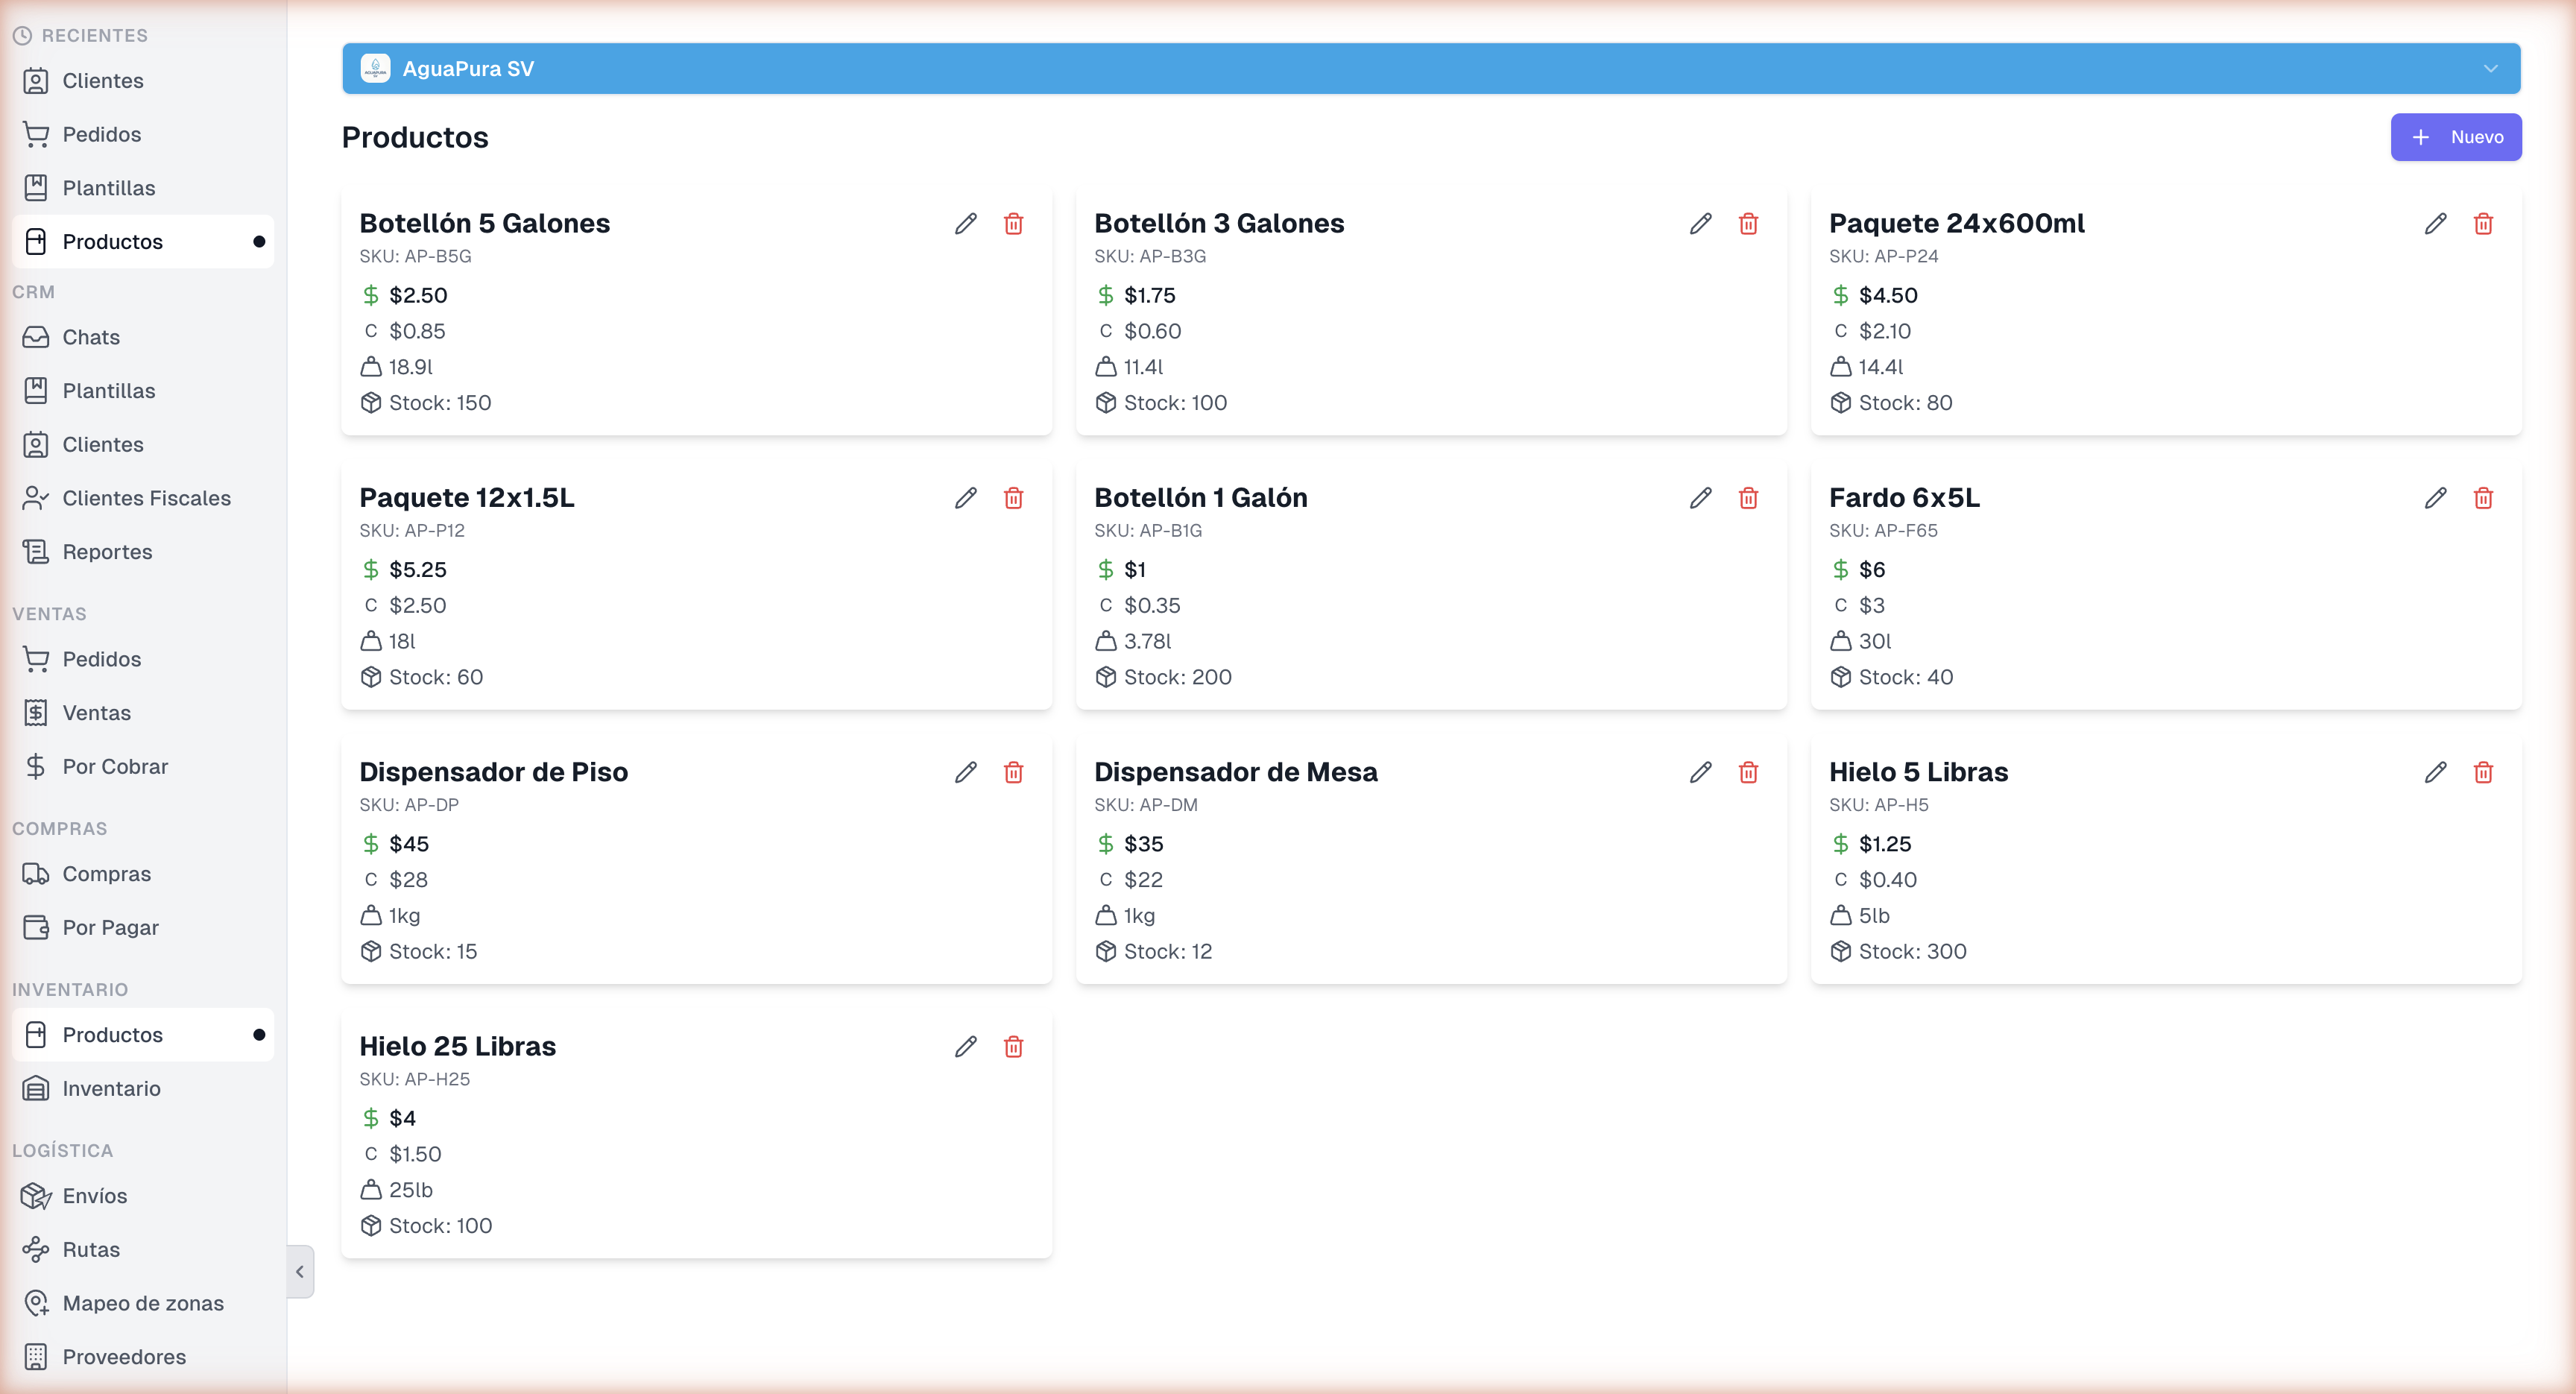Open Inventario under the Inventario section
Viewport: 2576px width, 1394px height.
[x=111, y=1089]
